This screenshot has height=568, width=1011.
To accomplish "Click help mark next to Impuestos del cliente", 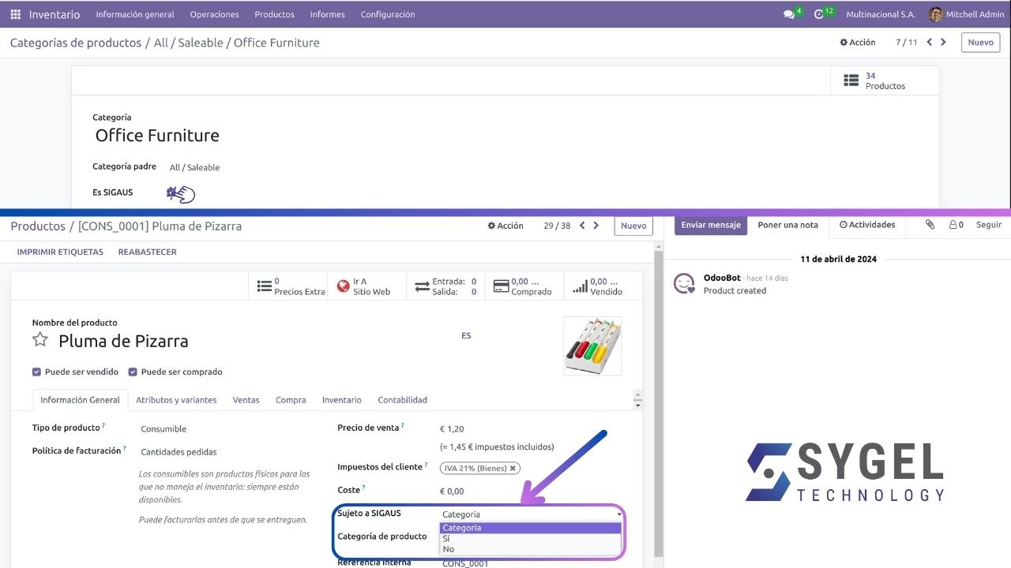I will click(x=427, y=465).
